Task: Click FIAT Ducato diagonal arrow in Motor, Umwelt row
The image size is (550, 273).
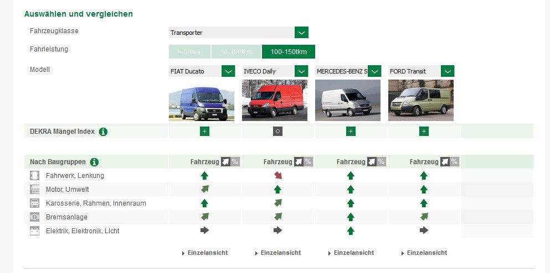Action: tap(205, 189)
